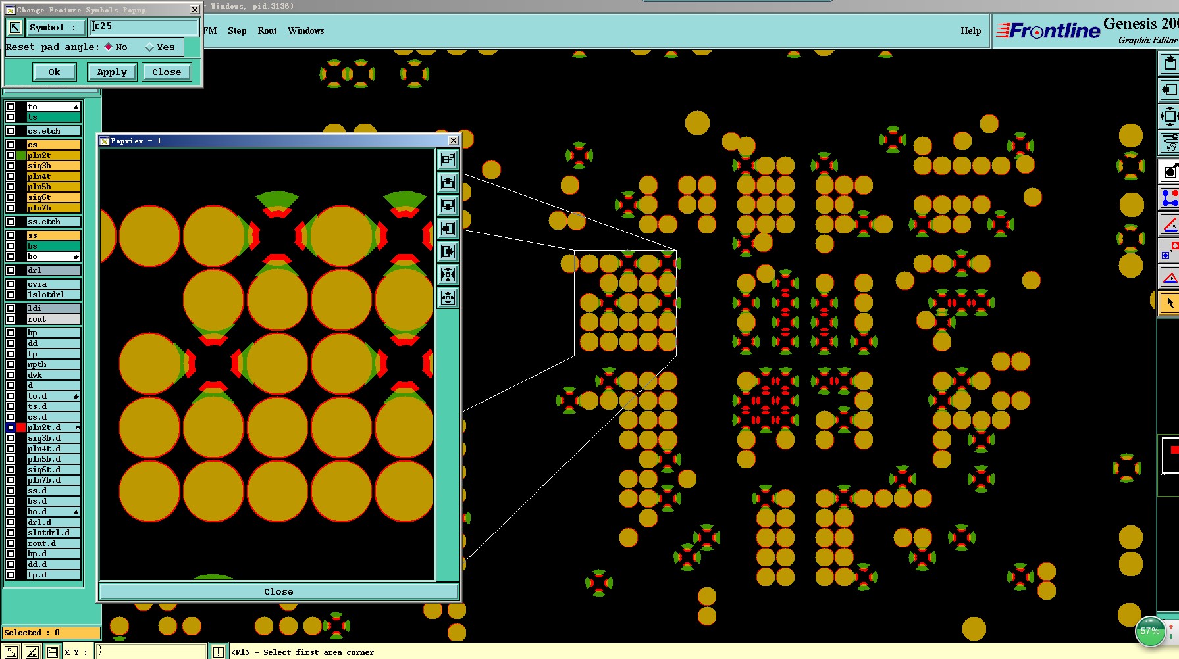Click the Symbol label button
This screenshot has height=659, width=1179.
click(x=55, y=27)
